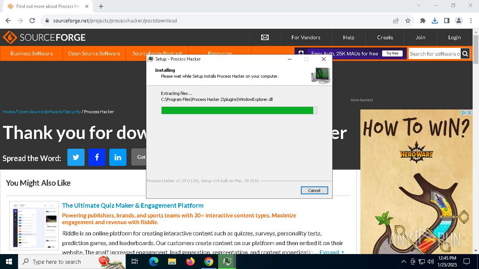
Task: Switch to Process Hacker setup in taskbar
Action: [227, 262]
